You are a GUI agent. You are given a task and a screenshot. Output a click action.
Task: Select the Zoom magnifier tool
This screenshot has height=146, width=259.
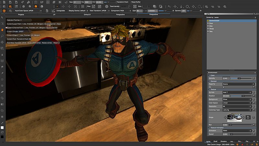coord(2,35)
